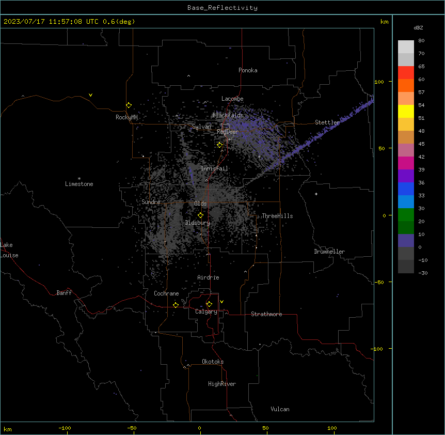445x435 pixels.
Task: Click the Vulcan label
Action: pos(280,409)
